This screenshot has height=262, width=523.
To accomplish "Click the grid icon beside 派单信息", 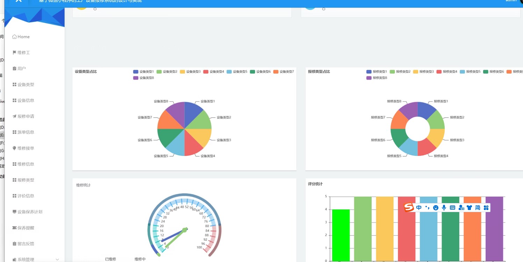I will point(14,132).
